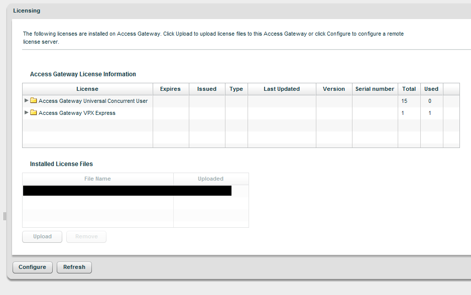The width and height of the screenshot is (471, 295).
Task: Click the Uploaded column header
Action: (211, 179)
